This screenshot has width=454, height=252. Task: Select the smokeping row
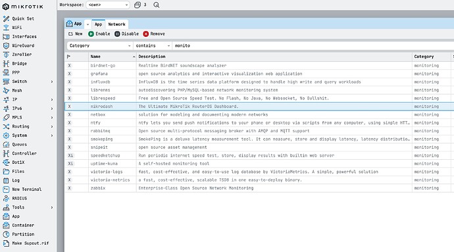(x=259, y=139)
